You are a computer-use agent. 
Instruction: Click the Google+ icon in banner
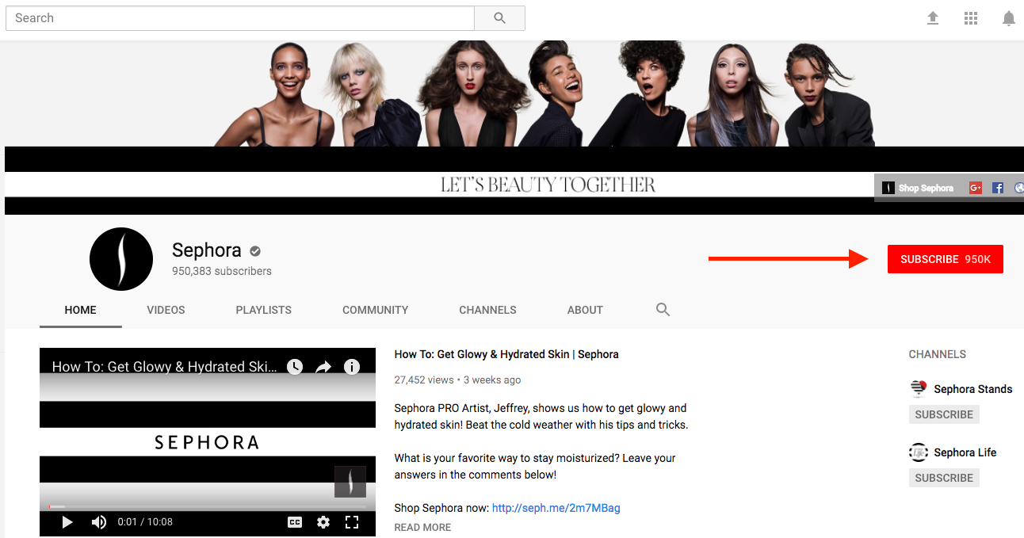(x=976, y=188)
